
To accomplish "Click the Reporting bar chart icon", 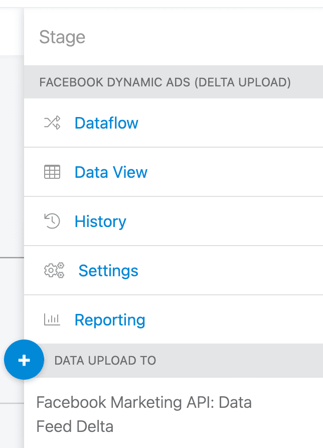I will click(x=52, y=320).
